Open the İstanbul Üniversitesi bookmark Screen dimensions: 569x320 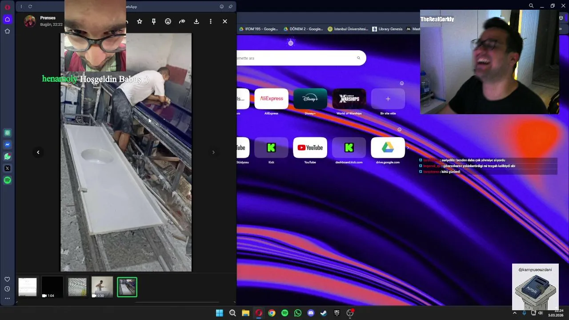tap(348, 29)
